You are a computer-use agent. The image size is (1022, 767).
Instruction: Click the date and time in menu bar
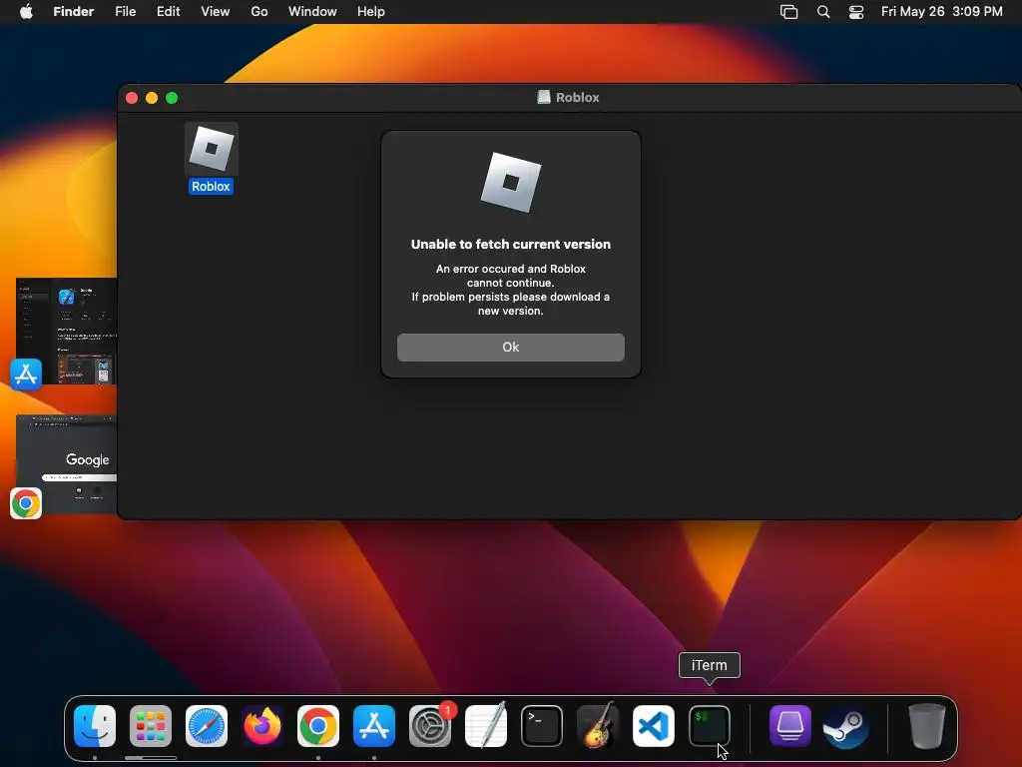pos(942,12)
